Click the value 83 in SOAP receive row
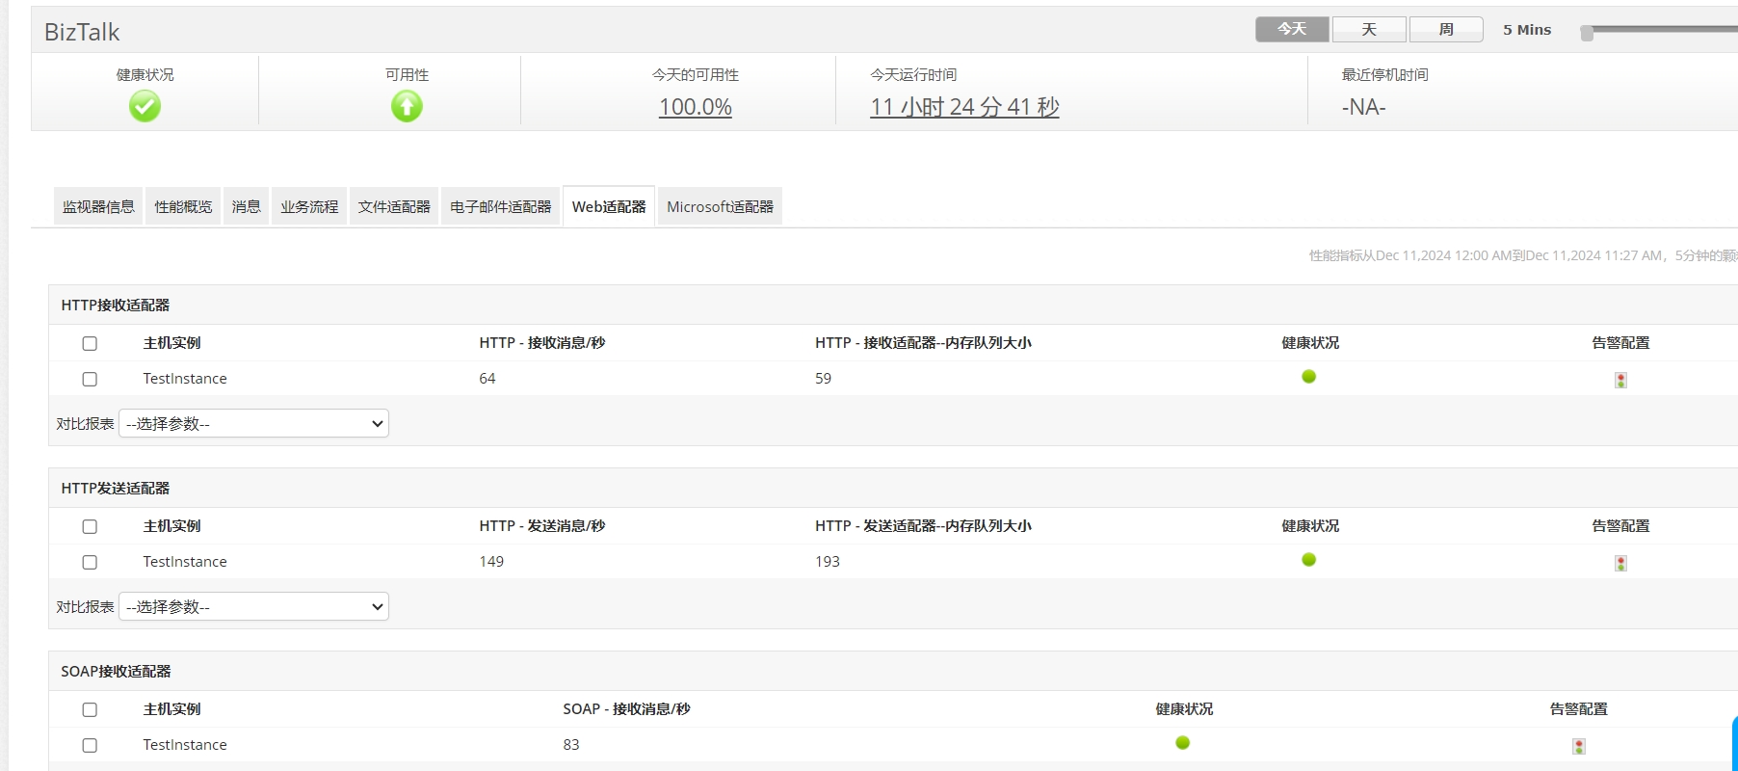The image size is (1738, 771). 571,745
